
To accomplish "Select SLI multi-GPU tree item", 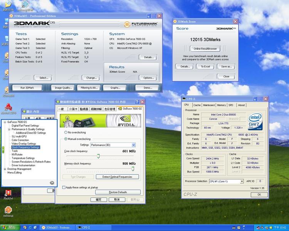I will click(x=19, y=137).
